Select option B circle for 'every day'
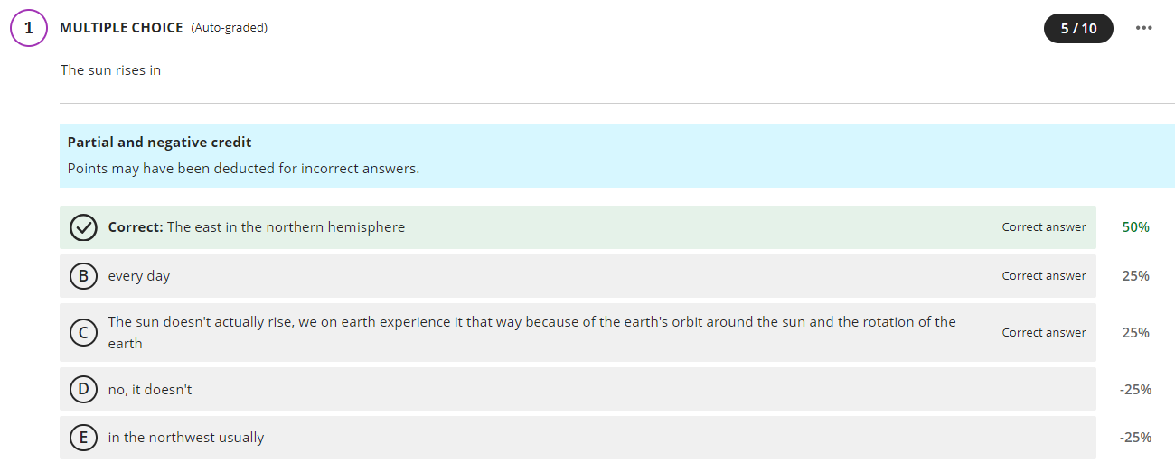The width and height of the screenshot is (1175, 462). (83, 276)
